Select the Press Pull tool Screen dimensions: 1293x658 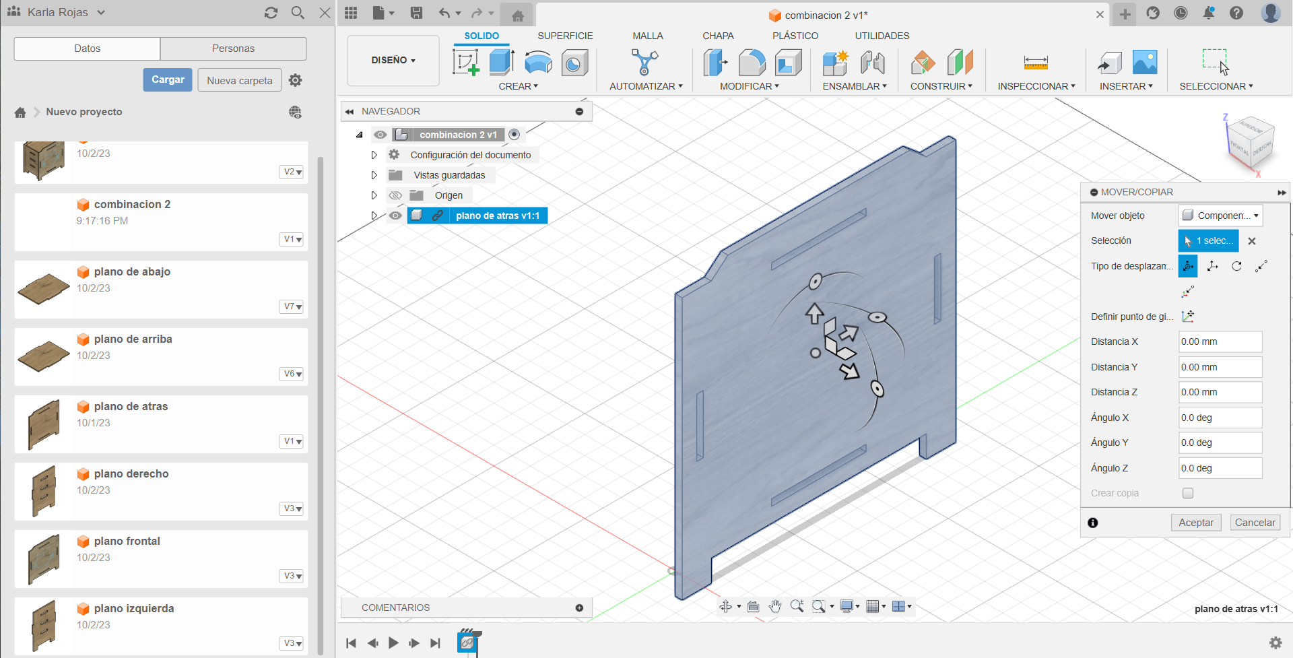pyautogui.click(x=716, y=63)
